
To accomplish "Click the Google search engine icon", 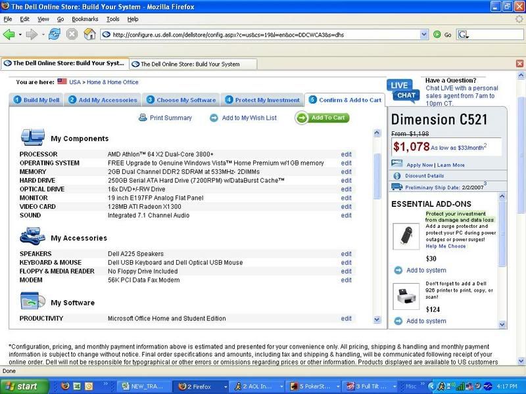I will (463, 35).
